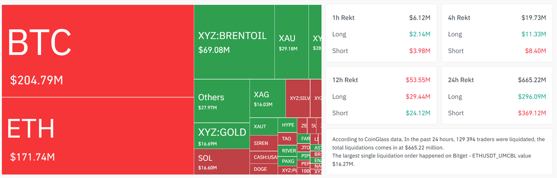The width and height of the screenshot is (557, 178).
Task: Select the SIREN heatmap tile
Action: pos(263,143)
